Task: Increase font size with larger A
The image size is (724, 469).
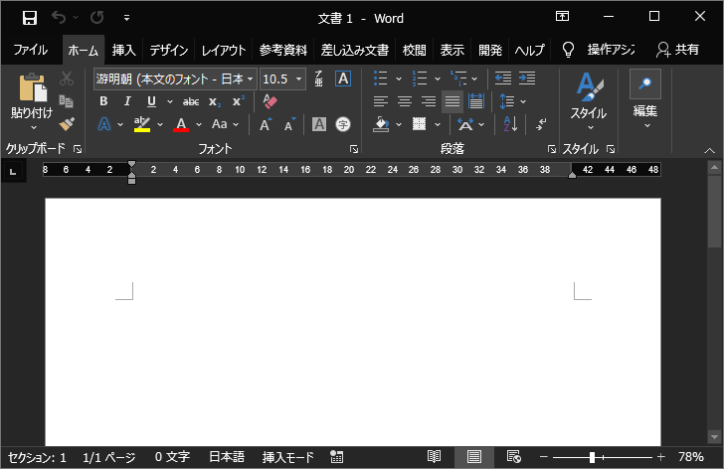Action: [266, 124]
